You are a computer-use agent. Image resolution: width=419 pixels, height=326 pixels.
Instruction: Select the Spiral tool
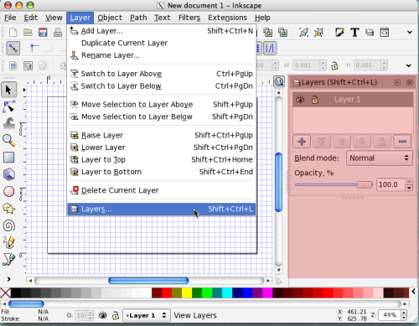[8, 225]
